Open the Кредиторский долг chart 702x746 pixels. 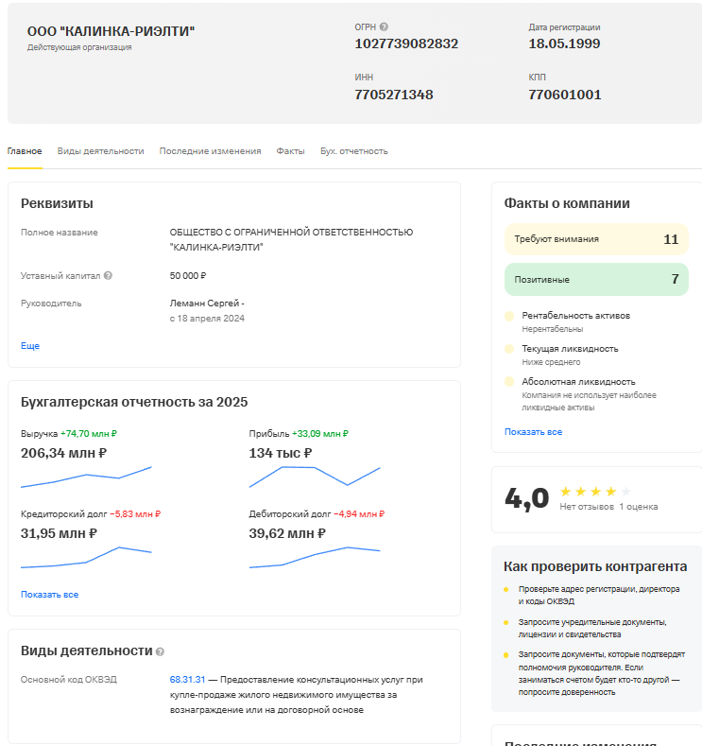(86, 558)
